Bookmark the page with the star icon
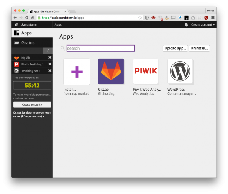Image resolution: width=228 pixels, height=194 pixels. 140,18
